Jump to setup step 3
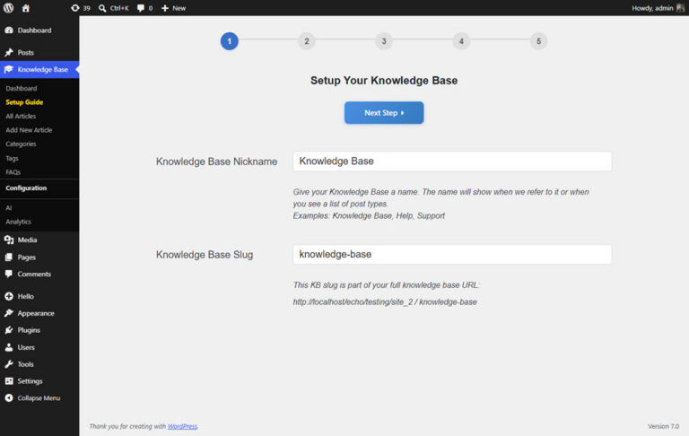Viewport: 689px width, 436px height. pyautogui.click(x=384, y=41)
